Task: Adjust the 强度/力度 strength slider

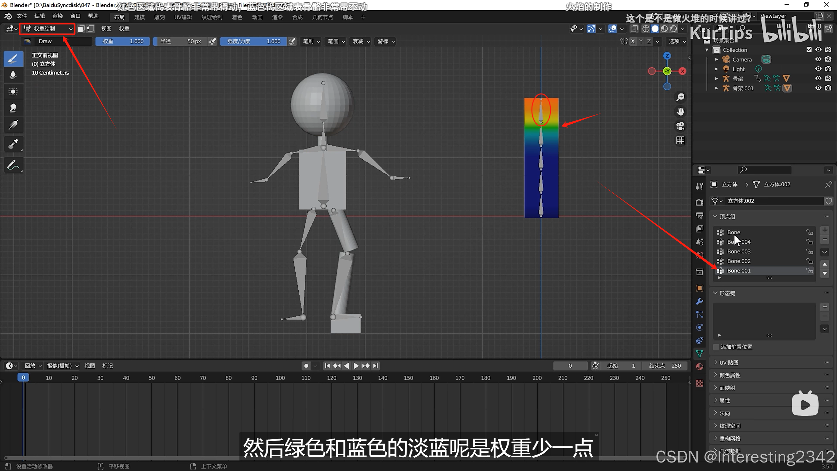Action: [x=253, y=41]
